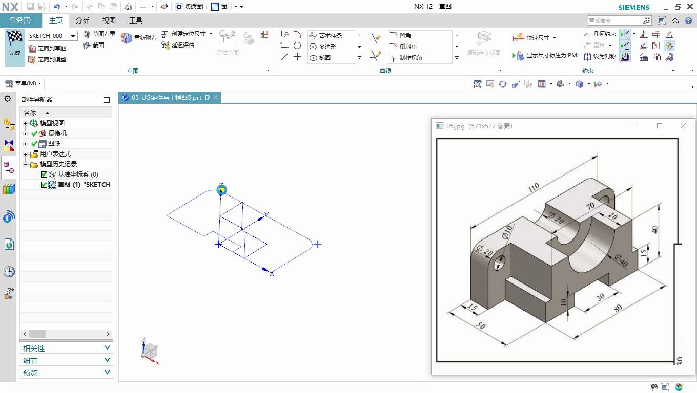Open the Web Browser sidebar tab
Screen dimensions: 697x393
pyautogui.click(x=9, y=245)
